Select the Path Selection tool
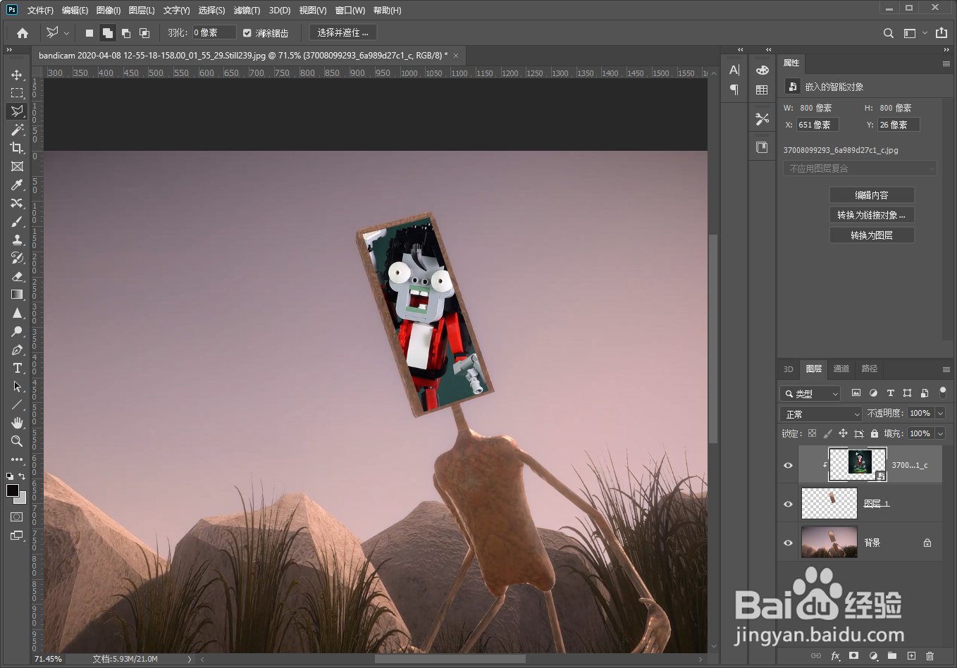 [17, 386]
